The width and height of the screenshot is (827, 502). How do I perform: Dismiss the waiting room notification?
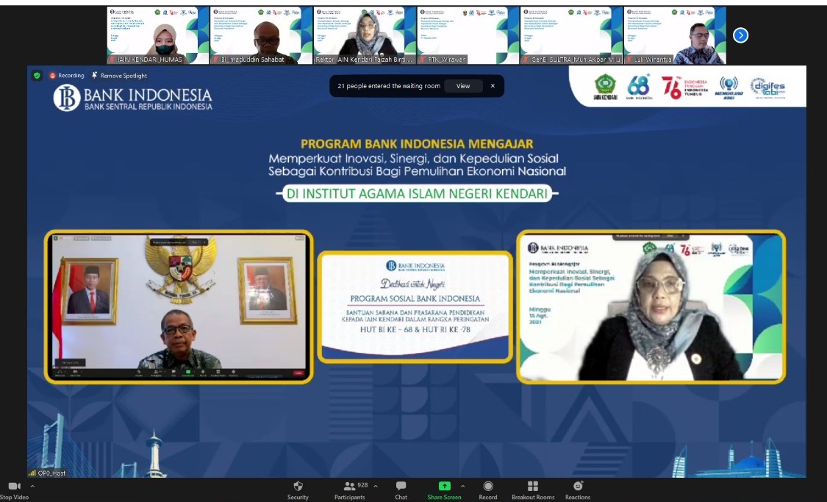(493, 86)
